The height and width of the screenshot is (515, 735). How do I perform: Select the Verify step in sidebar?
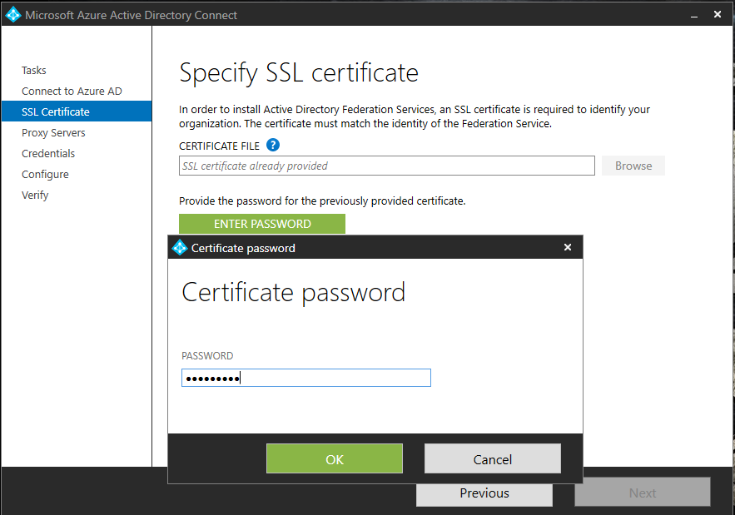coord(35,195)
